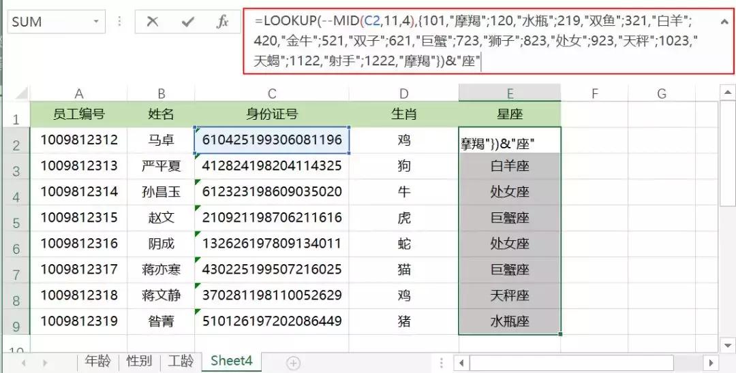Switch to the 年龄 sheet tab
The width and height of the screenshot is (736, 373).
(x=98, y=361)
